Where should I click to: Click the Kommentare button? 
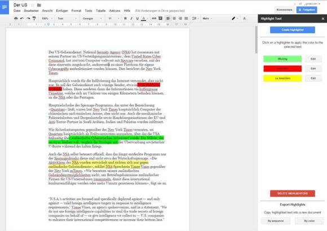[x=284, y=10]
